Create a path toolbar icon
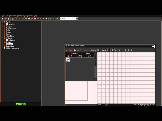Image resolution: width=162 pixels, height=121 pixels. pyautogui.click(x=32, y=19)
